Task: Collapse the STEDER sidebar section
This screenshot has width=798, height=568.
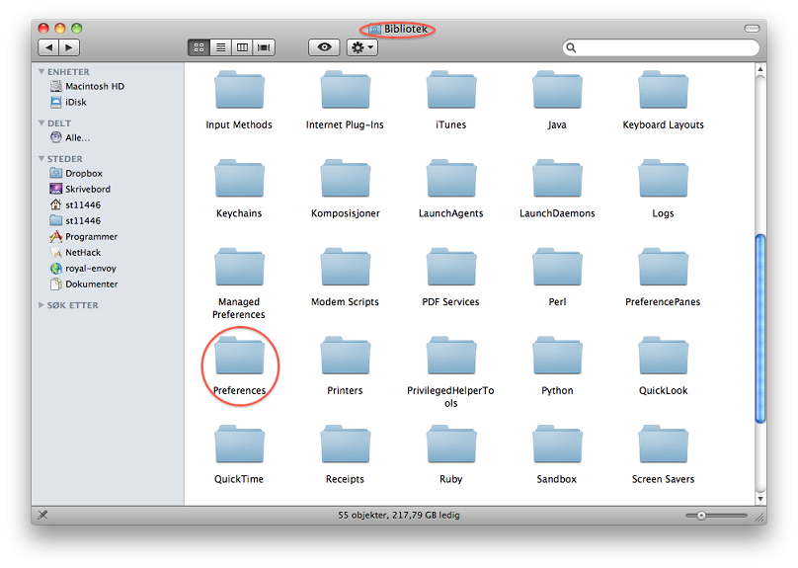Action: tap(41, 159)
